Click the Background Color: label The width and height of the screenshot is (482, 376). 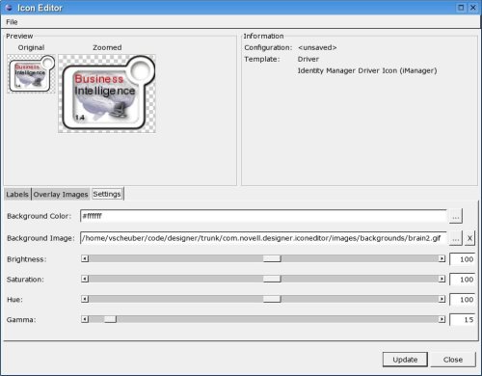[x=39, y=216]
